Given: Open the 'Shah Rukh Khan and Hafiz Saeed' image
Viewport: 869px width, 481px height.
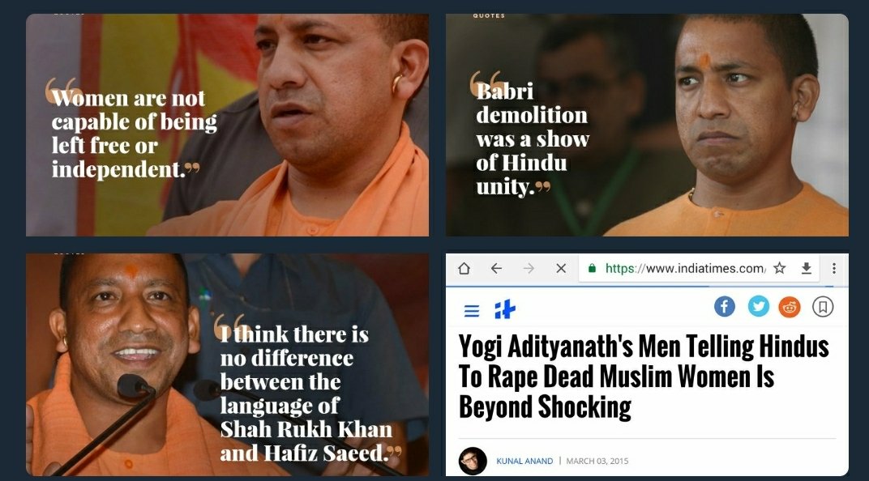Looking at the screenshot, I should click(x=227, y=364).
